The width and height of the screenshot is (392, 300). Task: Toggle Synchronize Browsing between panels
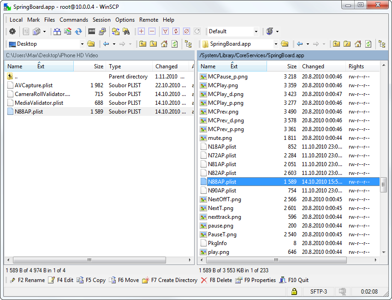[115, 31]
